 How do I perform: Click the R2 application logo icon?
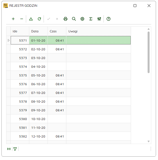tap(6, 6)
